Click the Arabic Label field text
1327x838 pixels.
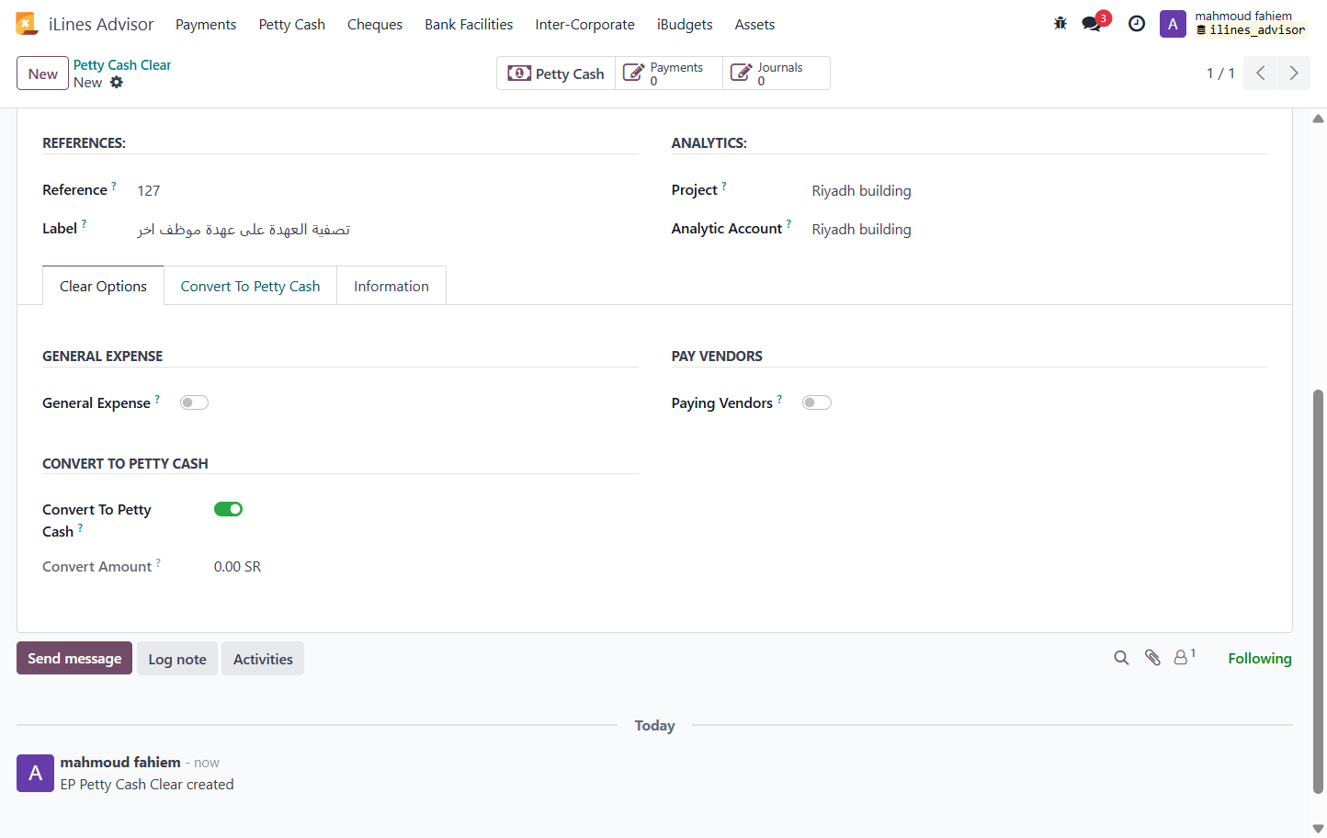click(244, 230)
